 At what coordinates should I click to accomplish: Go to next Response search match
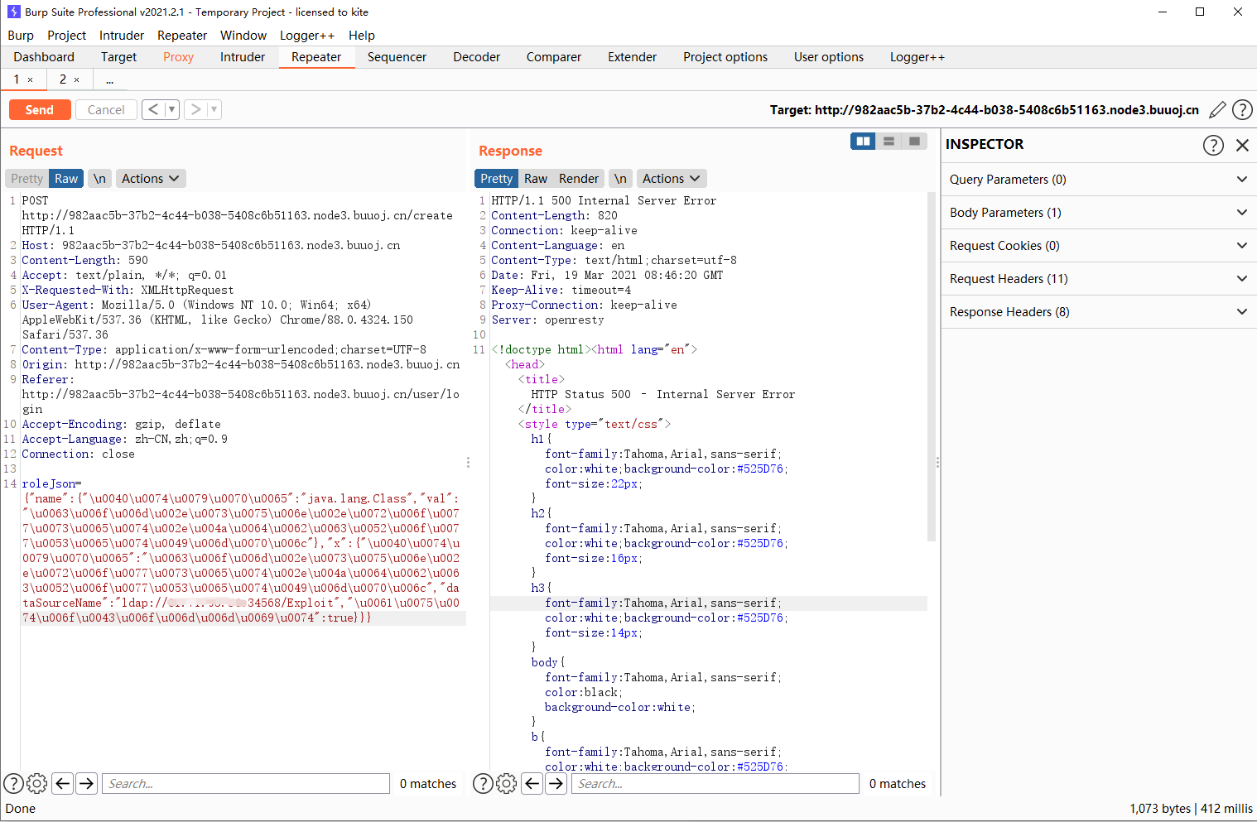(556, 783)
